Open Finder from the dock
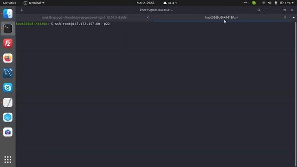 pyautogui.click(x=8, y=13)
